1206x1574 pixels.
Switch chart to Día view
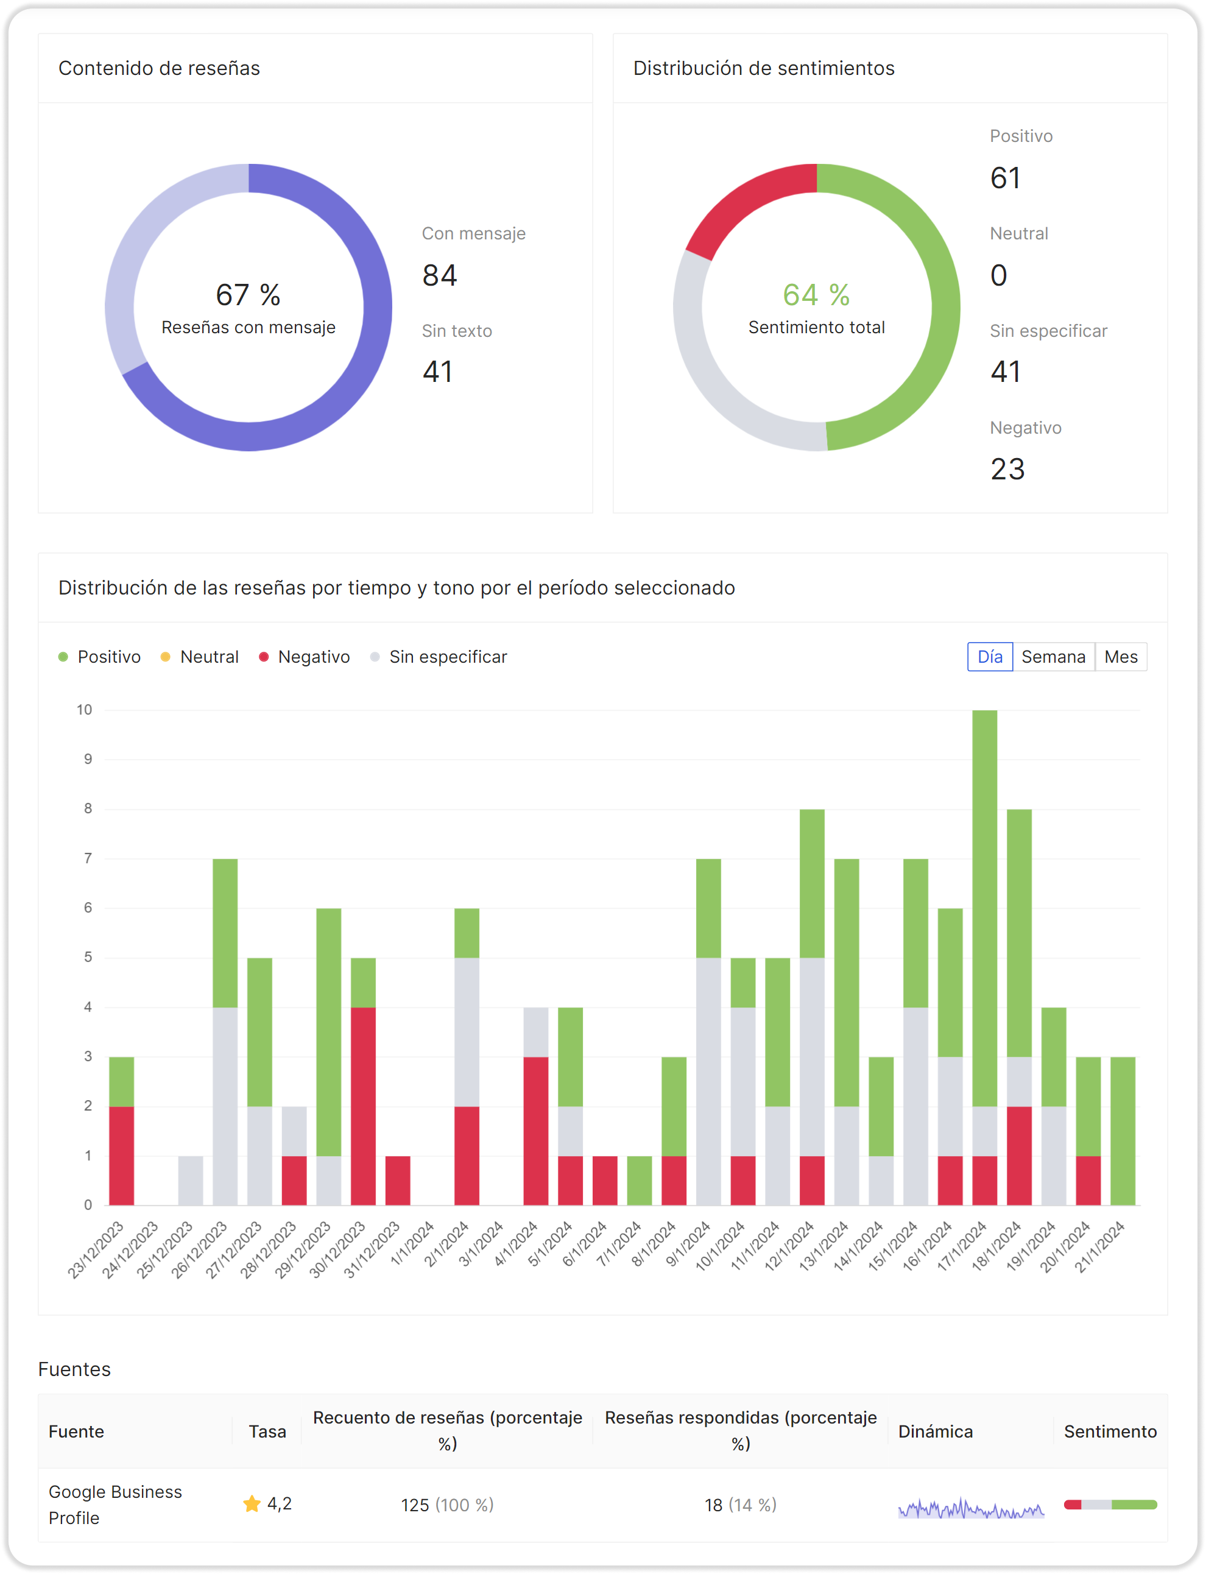coord(989,657)
